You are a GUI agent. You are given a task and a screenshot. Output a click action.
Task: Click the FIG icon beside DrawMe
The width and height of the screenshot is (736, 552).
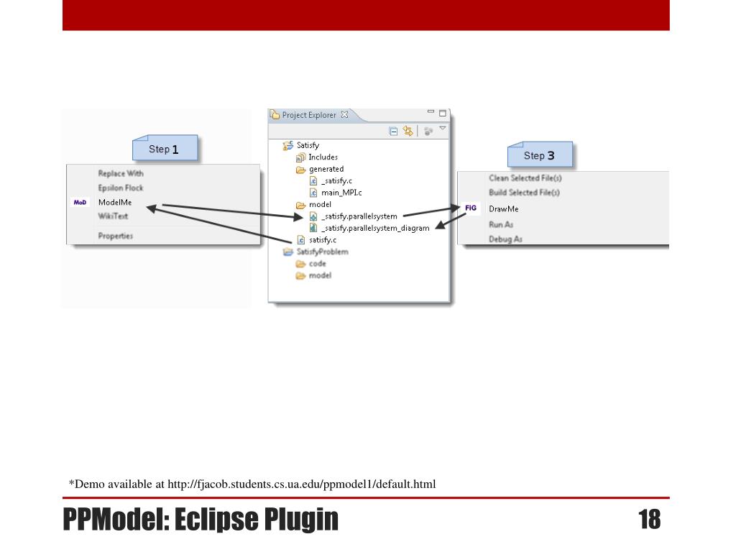click(471, 208)
